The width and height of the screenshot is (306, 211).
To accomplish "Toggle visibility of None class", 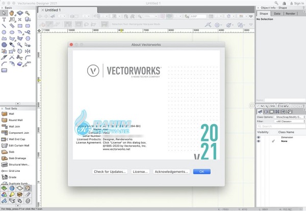I will [259, 141].
